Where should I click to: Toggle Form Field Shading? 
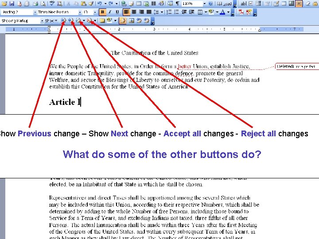click(x=299, y=4)
